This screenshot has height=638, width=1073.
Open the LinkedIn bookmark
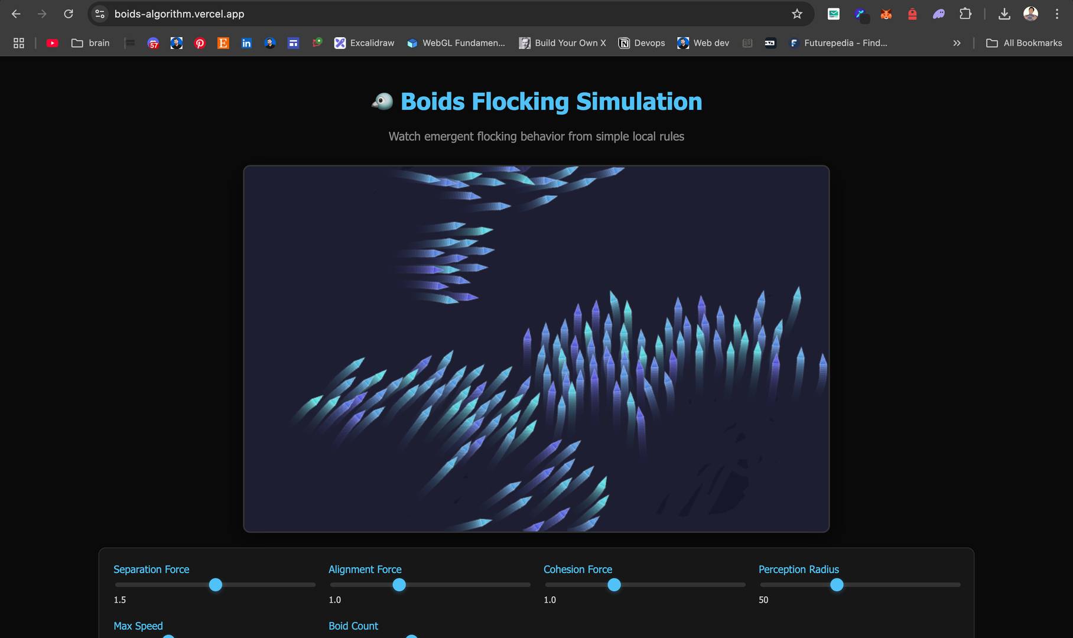(246, 43)
